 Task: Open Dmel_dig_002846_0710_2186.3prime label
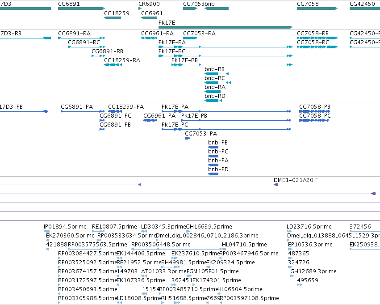click(207, 236)
